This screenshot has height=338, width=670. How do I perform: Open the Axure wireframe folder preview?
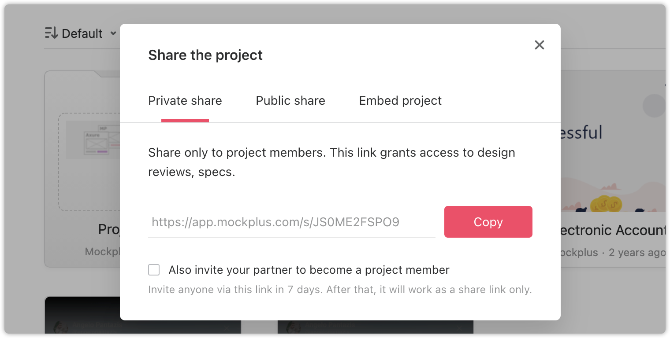pyautogui.click(x=89, y=162)
